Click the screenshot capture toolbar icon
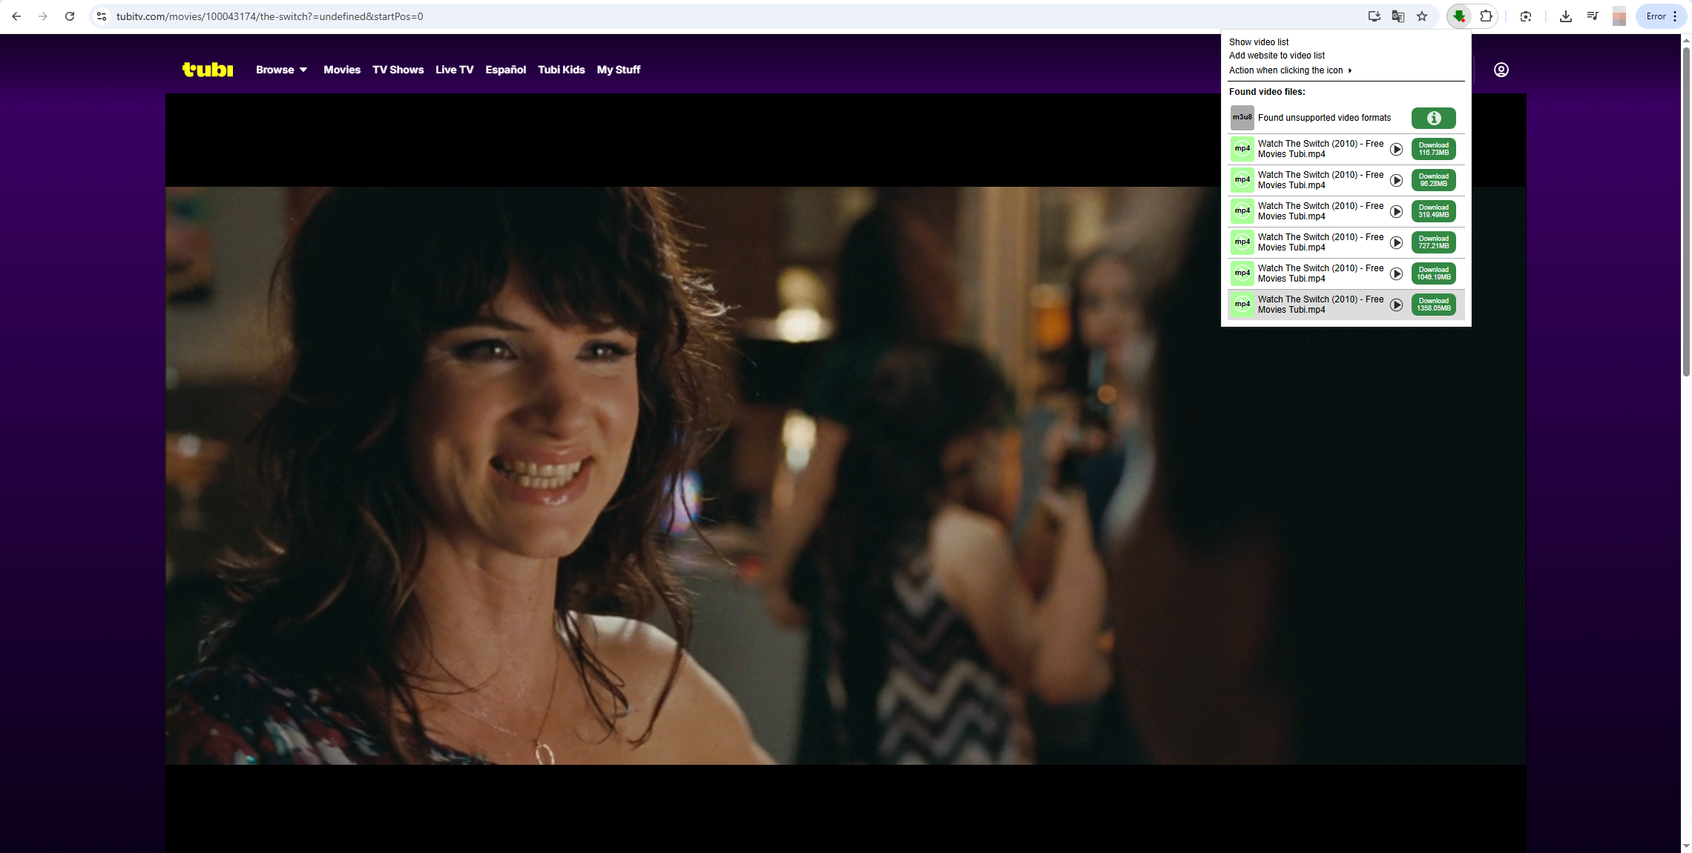This screenshot has width=1692, height=853. [x=1526, y=16]
